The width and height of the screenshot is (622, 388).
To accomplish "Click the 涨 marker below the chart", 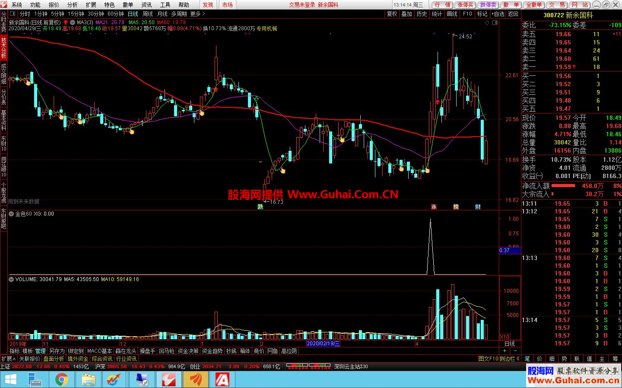I will (x=434, y=207).
